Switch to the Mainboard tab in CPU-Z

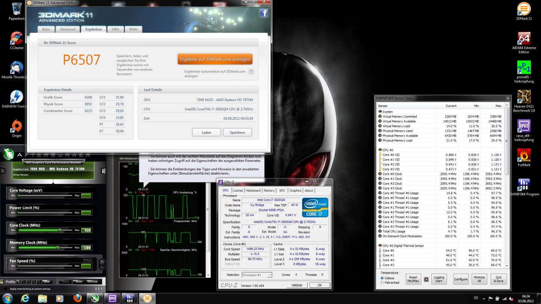pyautogui.click(x=253, y=191)
